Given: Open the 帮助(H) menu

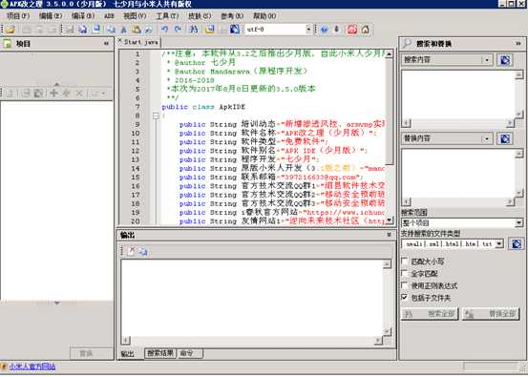Looking at the screenshot, I should pos(264,16).
